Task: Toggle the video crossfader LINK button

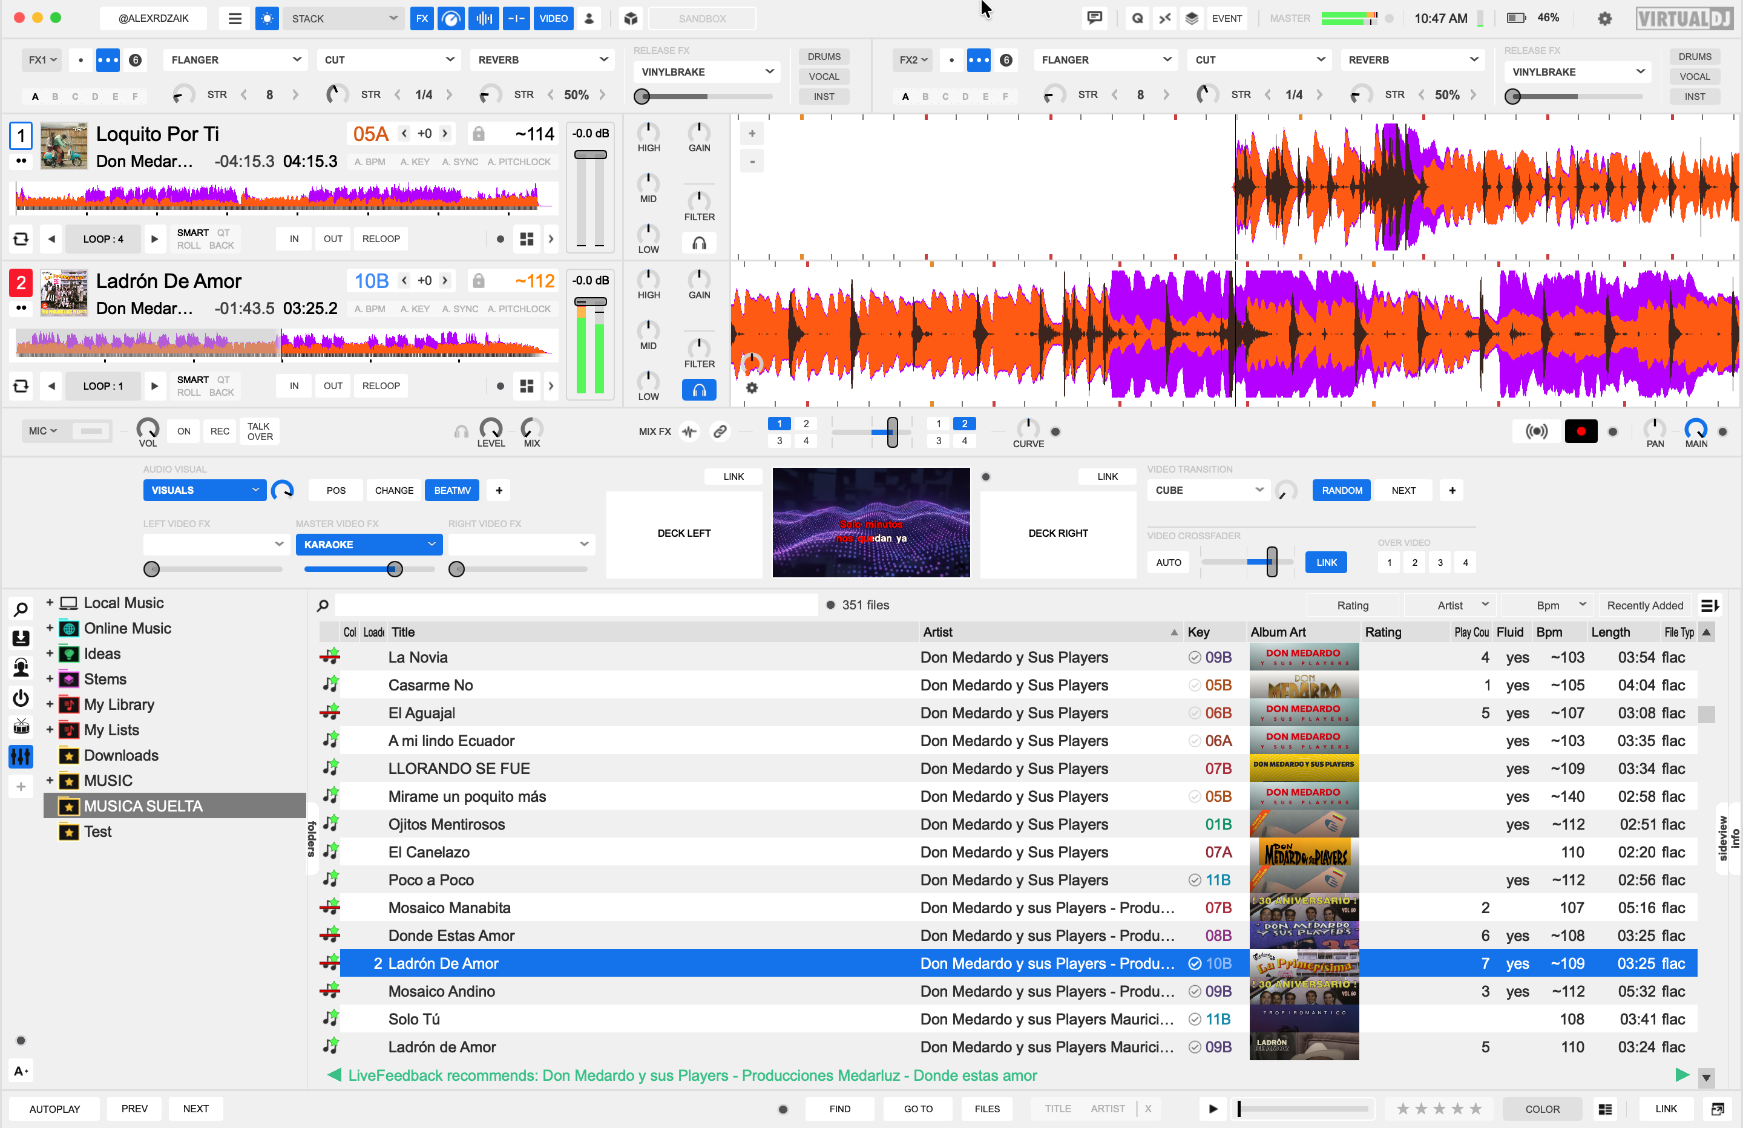Action: tap(1325, 563)
